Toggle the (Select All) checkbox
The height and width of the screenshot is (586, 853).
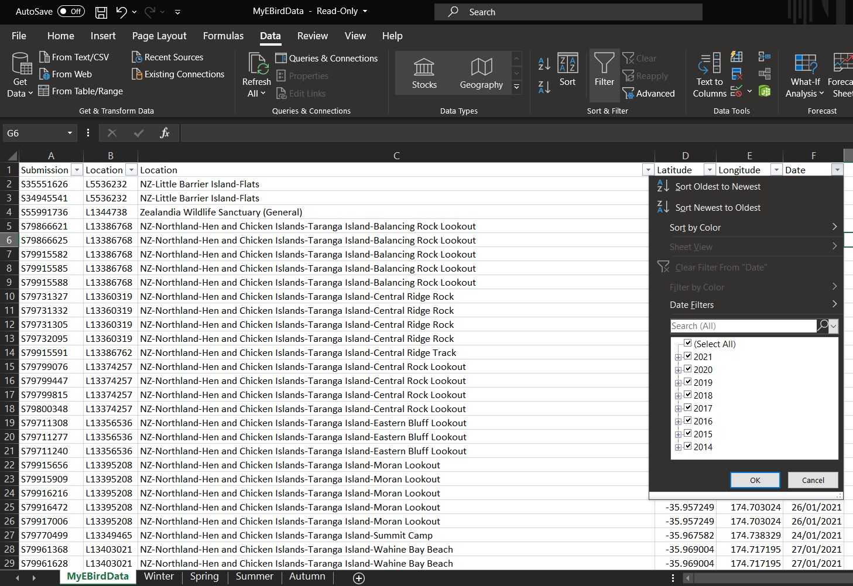pos(688,344)
